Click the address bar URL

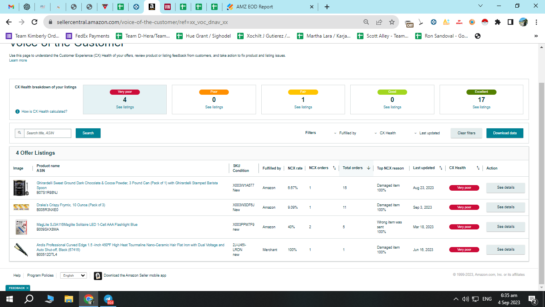142,22
